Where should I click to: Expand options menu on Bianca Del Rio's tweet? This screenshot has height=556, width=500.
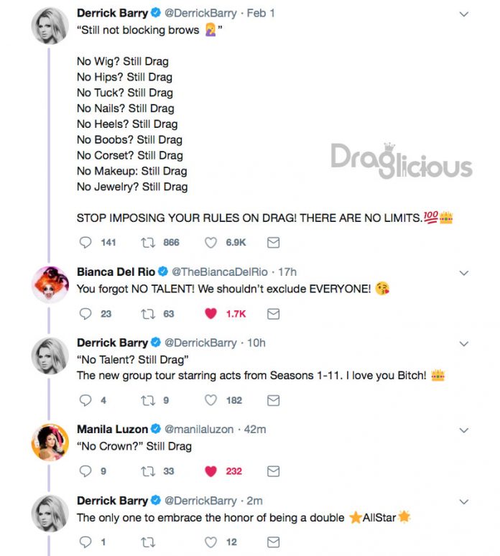click(464, 273)
